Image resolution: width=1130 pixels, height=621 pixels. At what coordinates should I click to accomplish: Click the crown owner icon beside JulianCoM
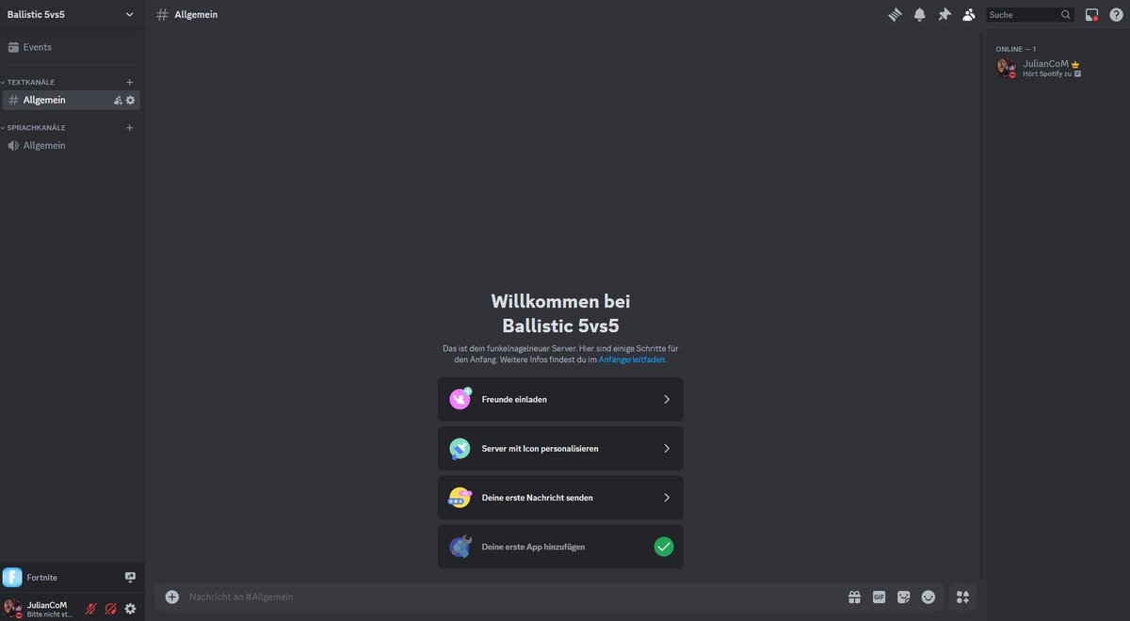pos(1075,64)
